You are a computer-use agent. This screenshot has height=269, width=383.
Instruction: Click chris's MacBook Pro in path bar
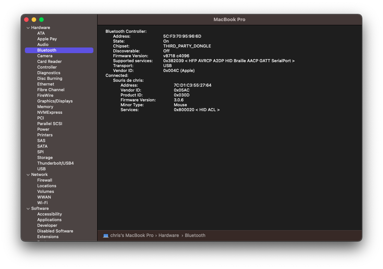coord(132,235)
